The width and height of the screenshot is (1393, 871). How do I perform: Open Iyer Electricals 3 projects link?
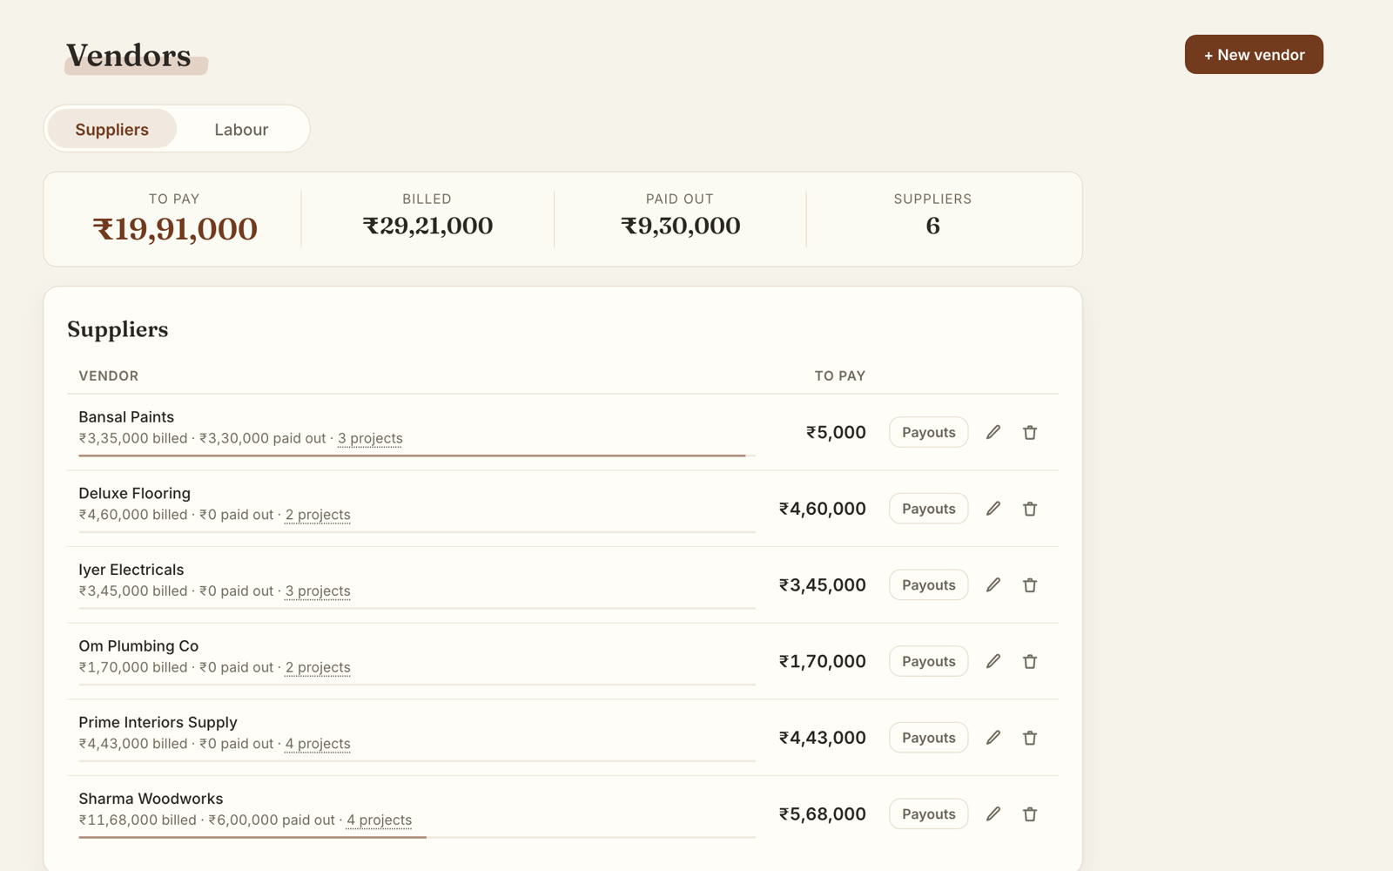[x=318, y=591]
